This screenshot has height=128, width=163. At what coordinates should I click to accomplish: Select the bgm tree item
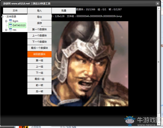[x=15, y=21]
